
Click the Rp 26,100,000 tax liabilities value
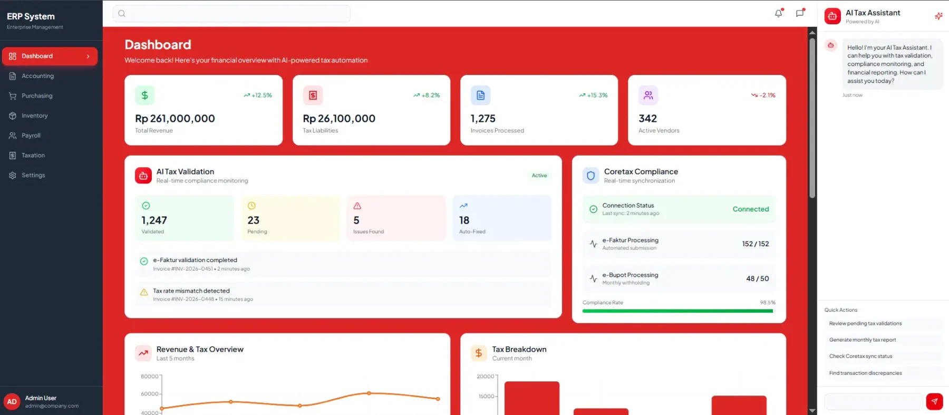[339, 119]
